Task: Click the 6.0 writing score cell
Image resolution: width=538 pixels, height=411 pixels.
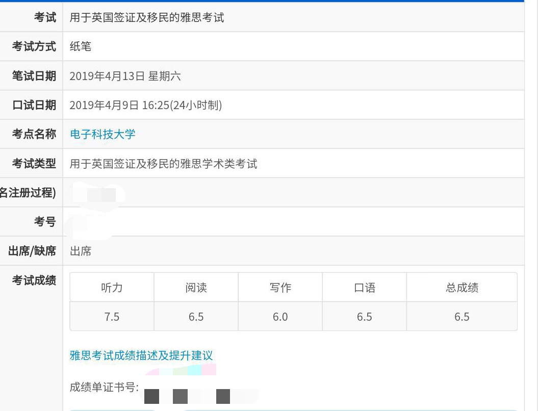Action: pyautogui.click(x=280, y=317)
